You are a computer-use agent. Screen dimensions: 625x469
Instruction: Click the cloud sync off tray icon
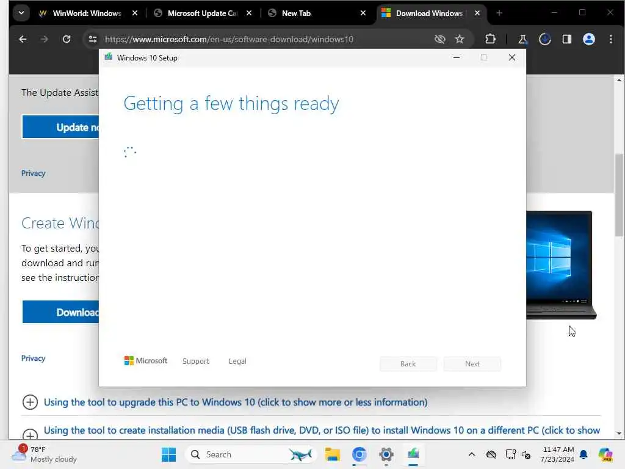(x=491, y=454)
